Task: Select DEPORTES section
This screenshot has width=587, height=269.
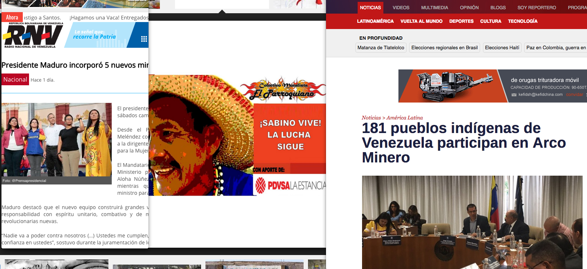Action: click(x=461, y=21)
